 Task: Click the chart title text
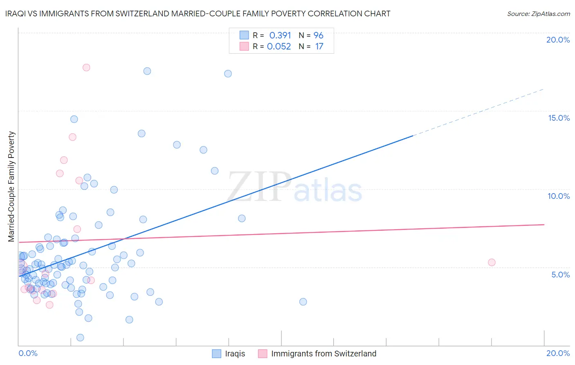(x=198, y=14)
